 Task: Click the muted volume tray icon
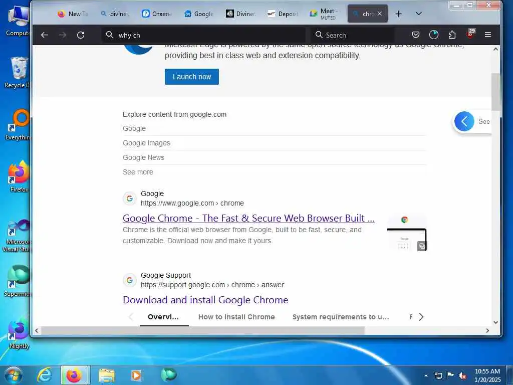[x=462, y=375]
